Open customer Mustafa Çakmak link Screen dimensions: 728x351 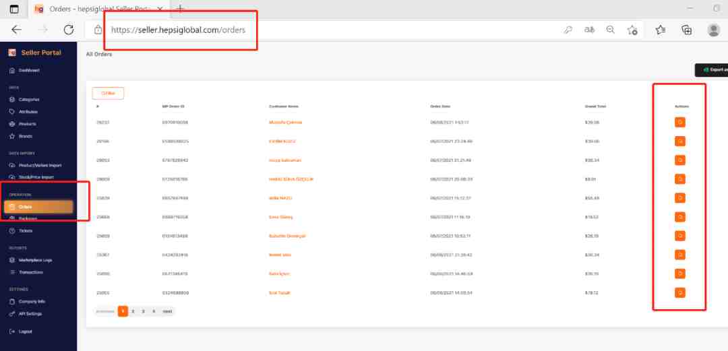(x=286, y=122)
